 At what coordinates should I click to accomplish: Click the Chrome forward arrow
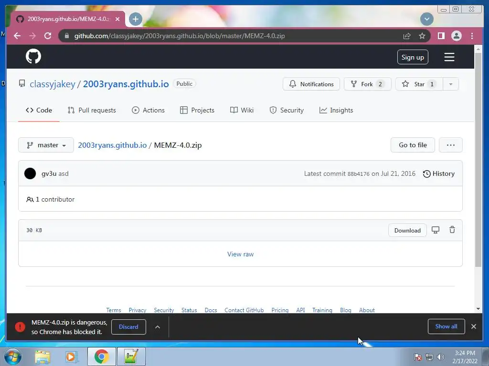(x=32, y=36)
